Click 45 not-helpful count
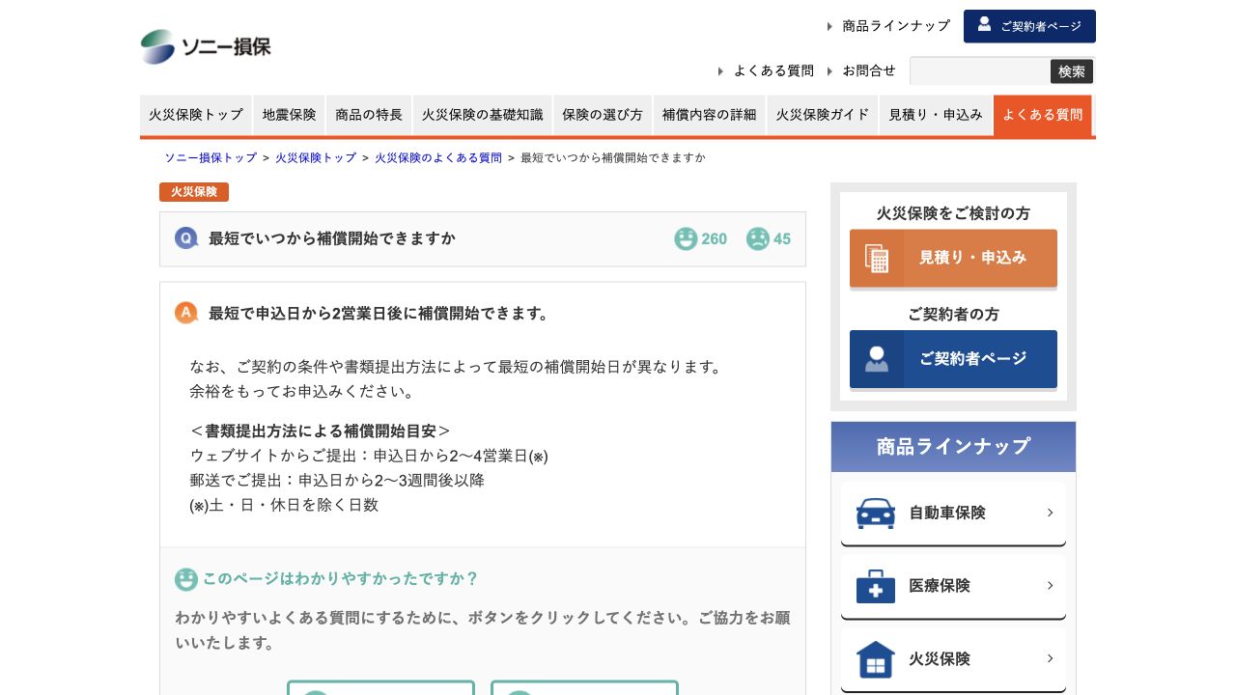 (782, 238)
